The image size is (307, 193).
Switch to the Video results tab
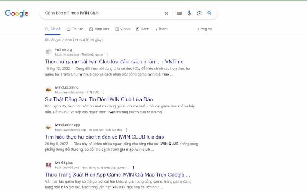pos(123,29)
